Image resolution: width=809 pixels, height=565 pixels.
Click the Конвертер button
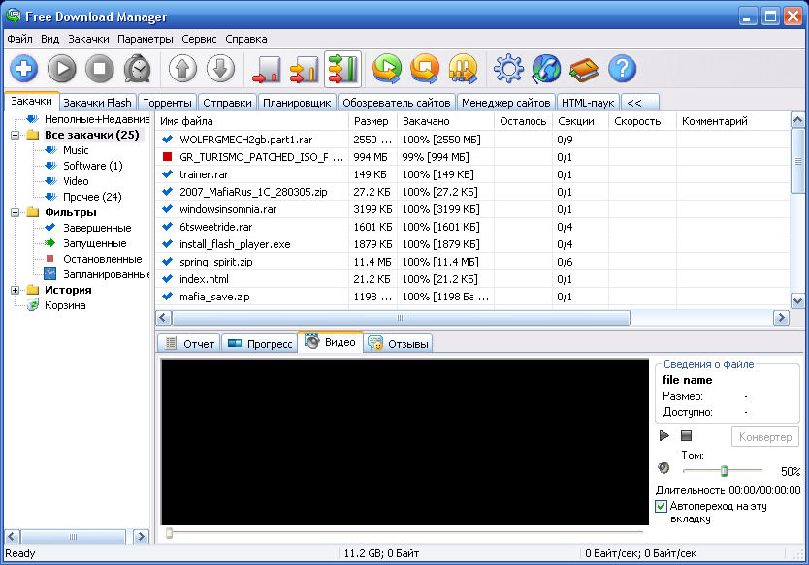(765, 437)
